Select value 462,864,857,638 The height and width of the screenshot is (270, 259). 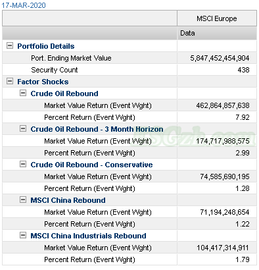click(223, 105)
